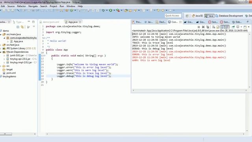Click the New Java Class icon
This screenshot has width=252, height=142.
[x=72, y=11]
